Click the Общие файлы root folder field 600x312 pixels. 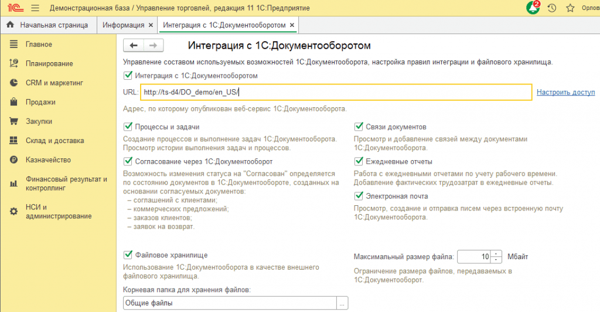[230, 303]
